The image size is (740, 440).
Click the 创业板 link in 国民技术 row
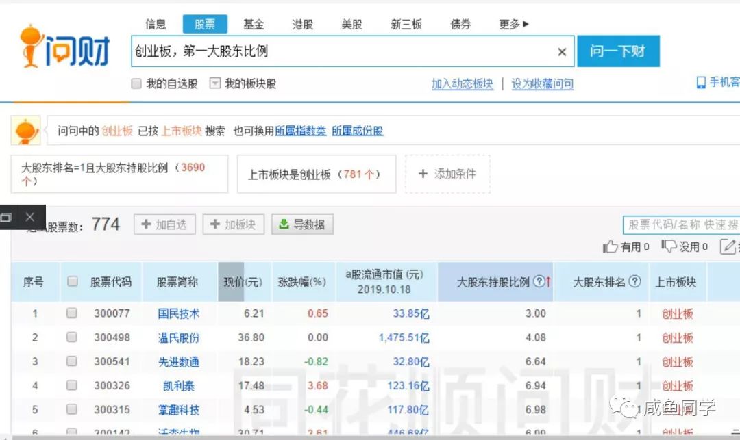(x=677, y=313)
